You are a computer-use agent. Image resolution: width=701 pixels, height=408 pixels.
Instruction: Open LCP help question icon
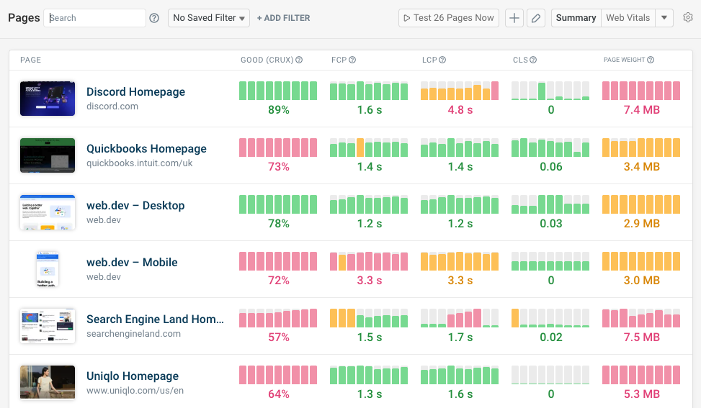click(x=442, y=60)
